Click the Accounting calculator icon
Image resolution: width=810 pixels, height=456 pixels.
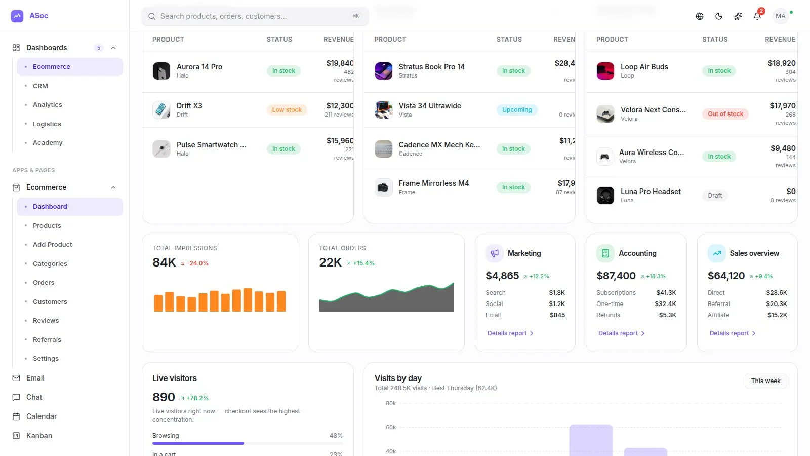(x=605, y=253)
